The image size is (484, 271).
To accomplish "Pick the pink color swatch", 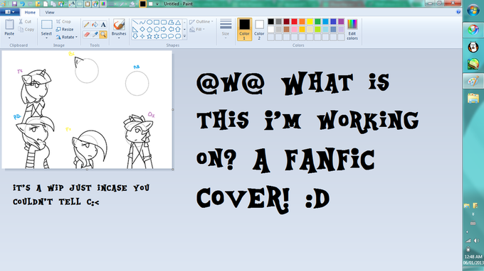I will tap(294, 29).
